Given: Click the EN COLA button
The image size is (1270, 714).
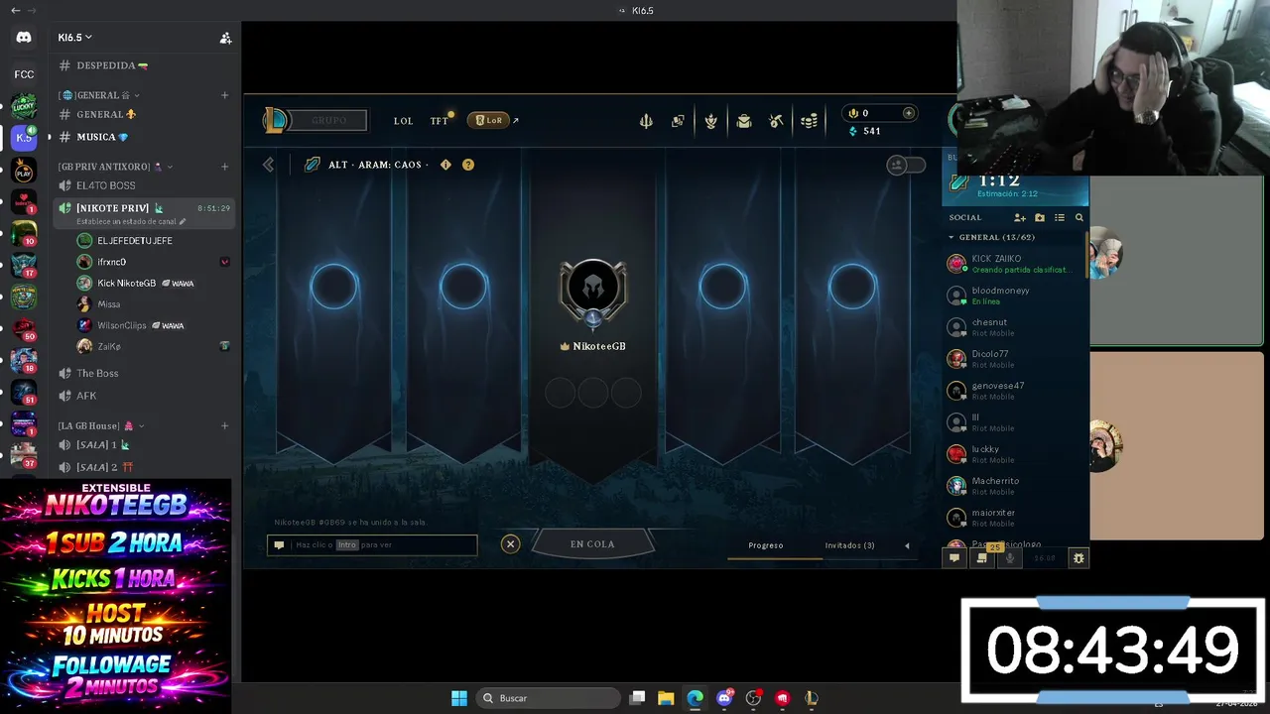Looking at the screenshot, I should pos(592,543).
